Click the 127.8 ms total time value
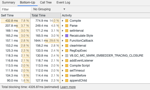 [42, 81]
